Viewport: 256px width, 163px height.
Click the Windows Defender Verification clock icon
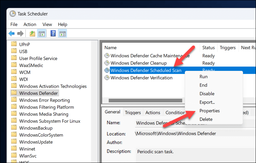tap(107, 78)
